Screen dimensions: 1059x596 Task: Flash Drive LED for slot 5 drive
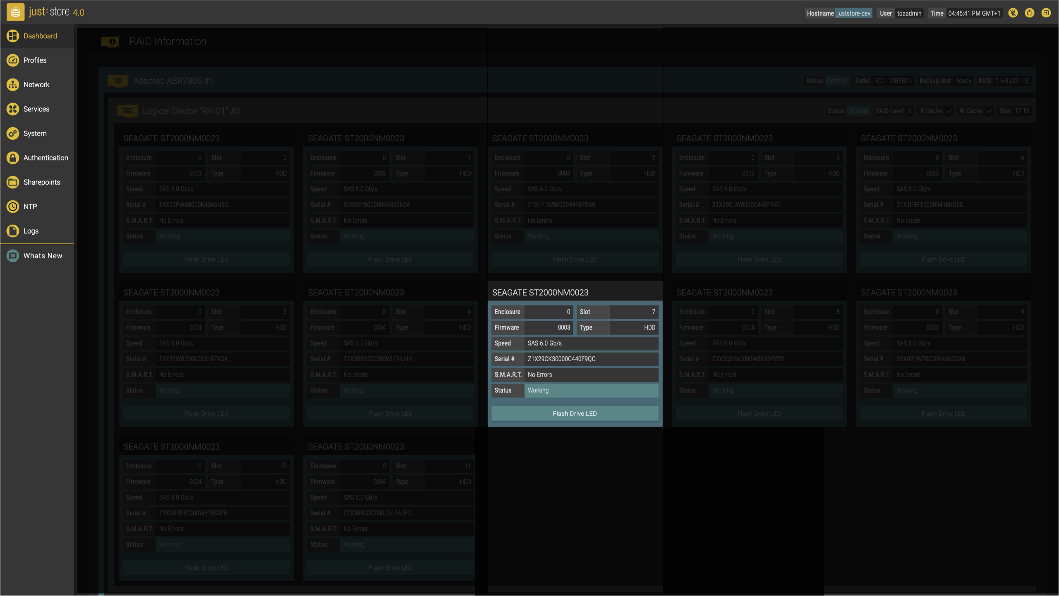[206, 414]
